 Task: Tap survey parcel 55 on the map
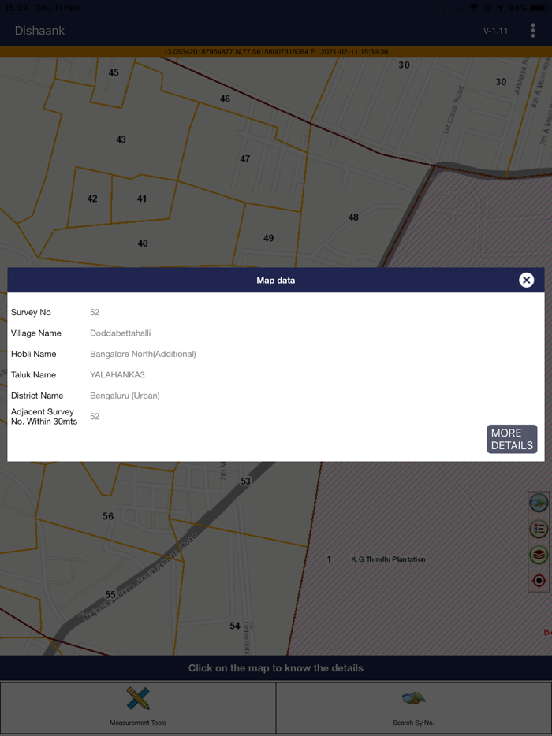pyautogui.click(x=110, y=595)
